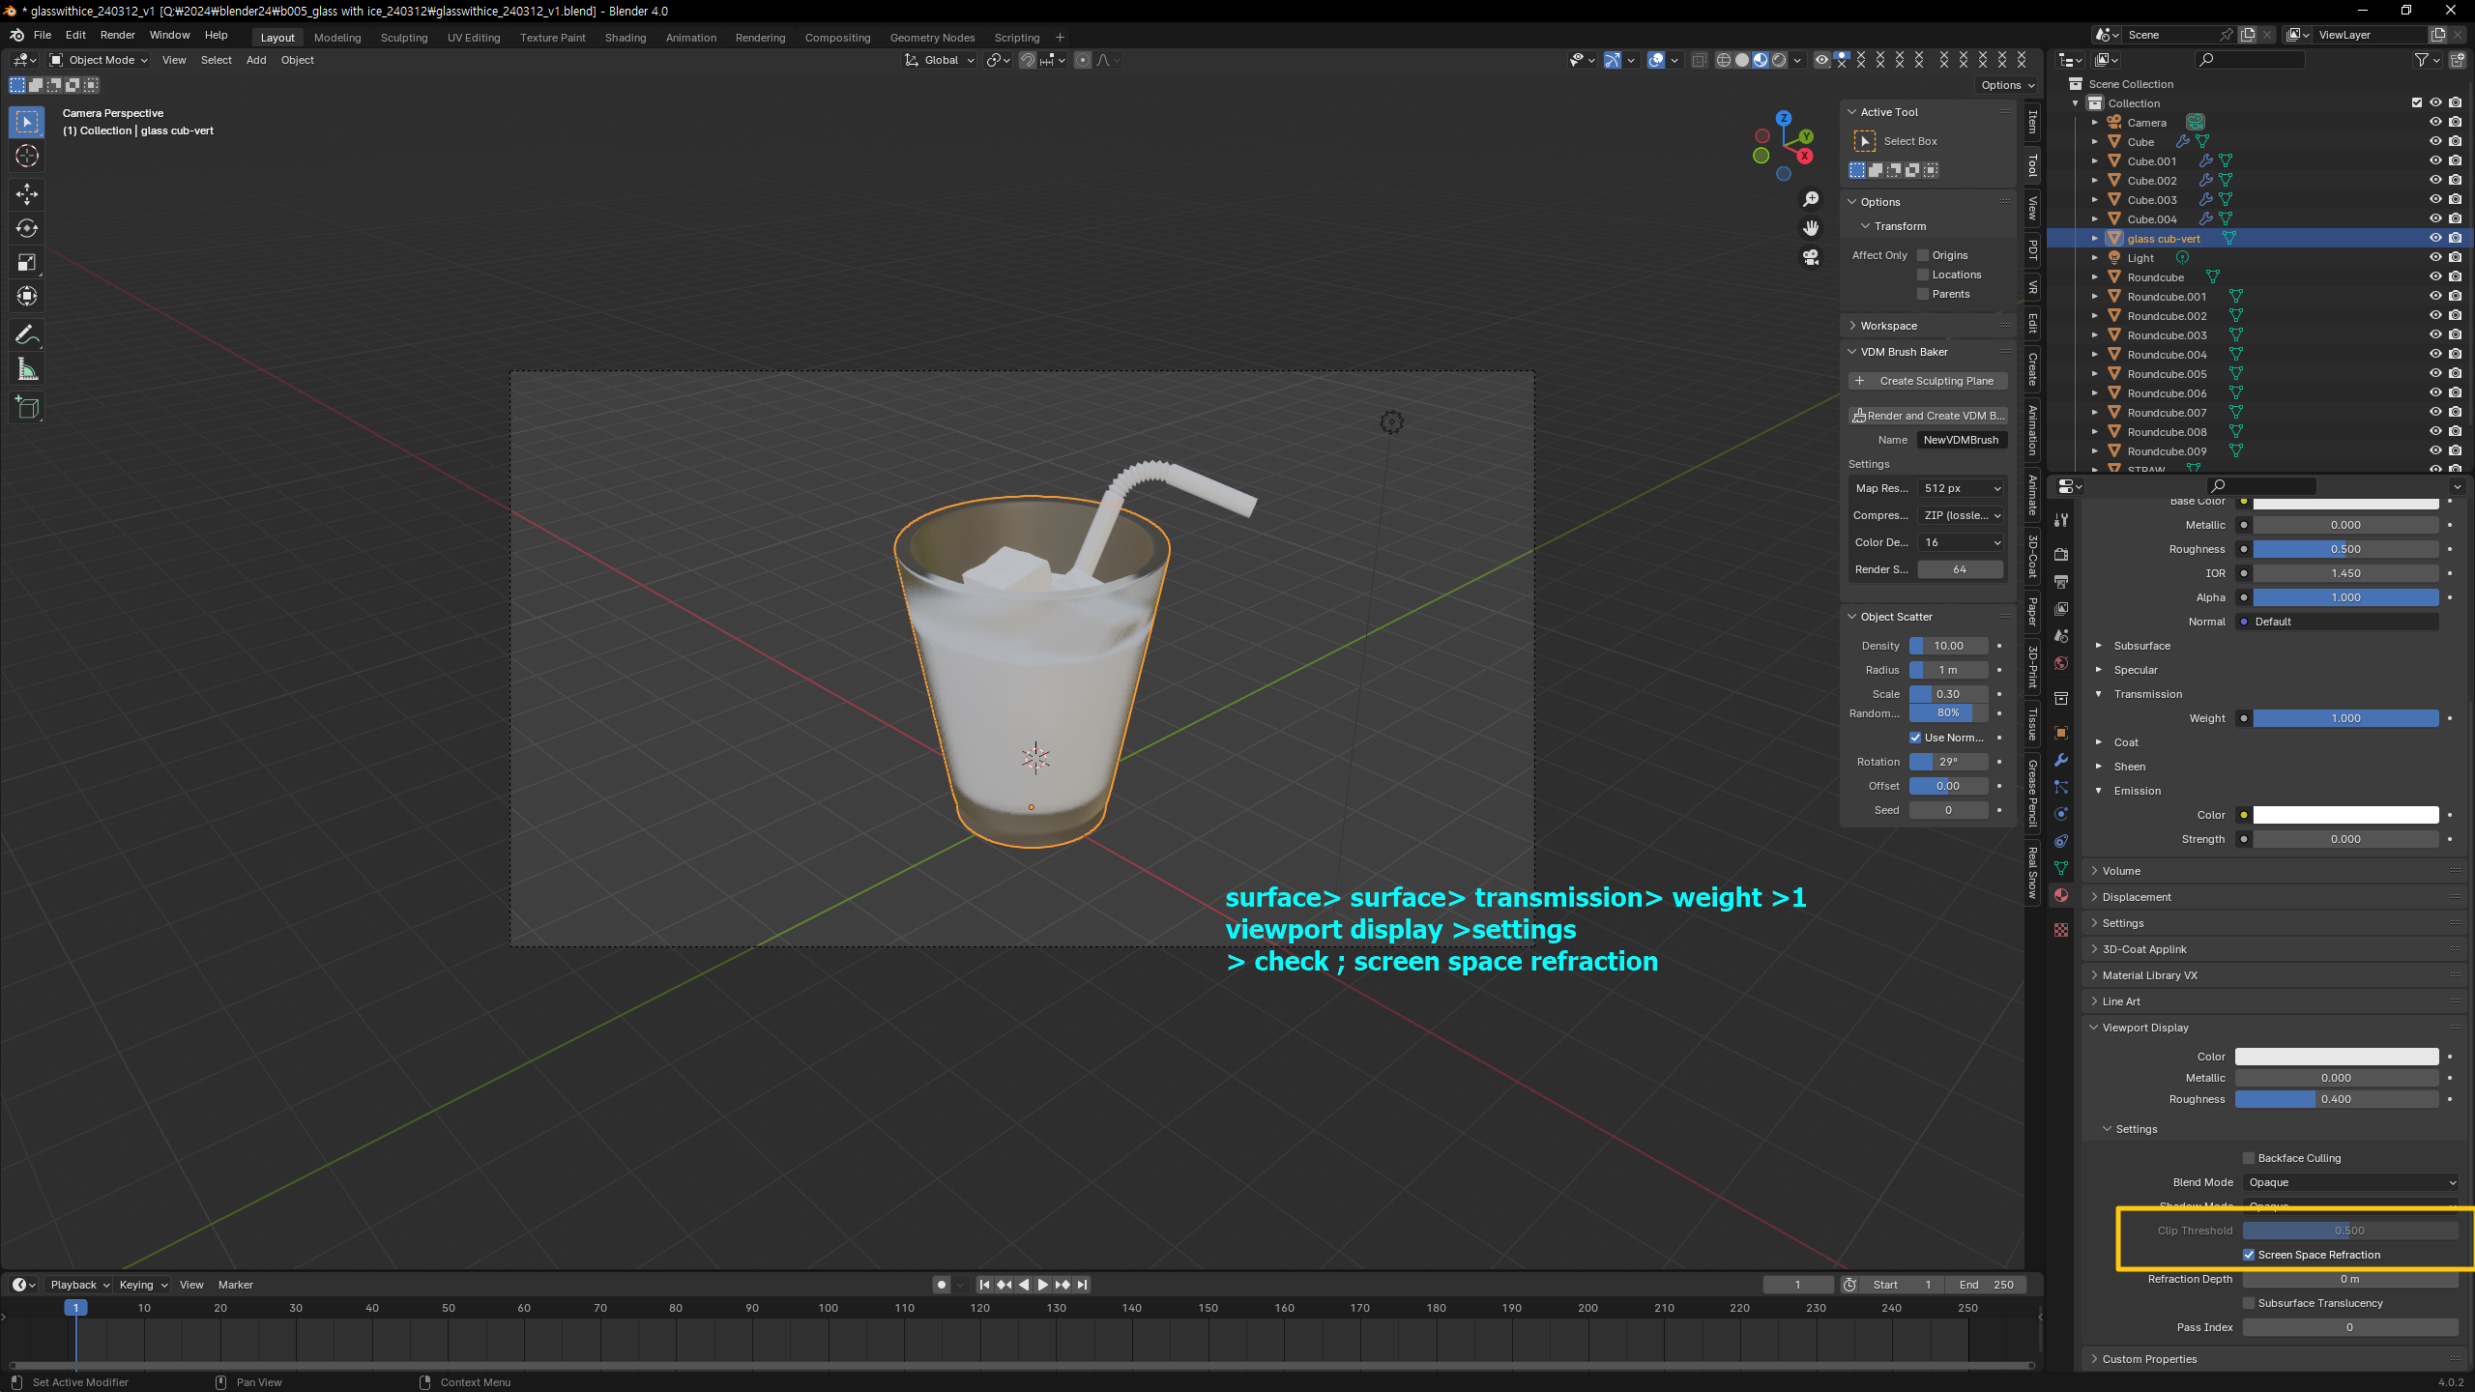Select the Measure ruler tool
Screen dimensions: 2475x1392
(x=26, y=370)
